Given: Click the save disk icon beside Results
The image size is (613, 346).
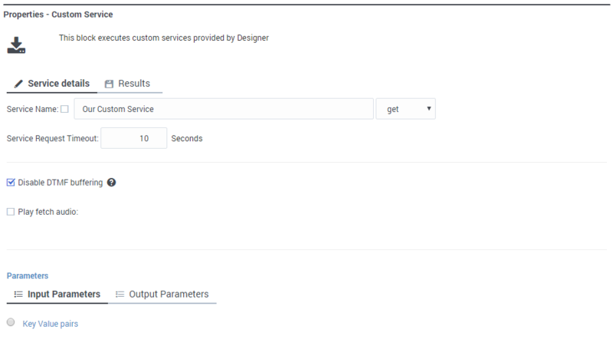Looking at the screenshot, I should pyautogui.click(x=109, y=84).
